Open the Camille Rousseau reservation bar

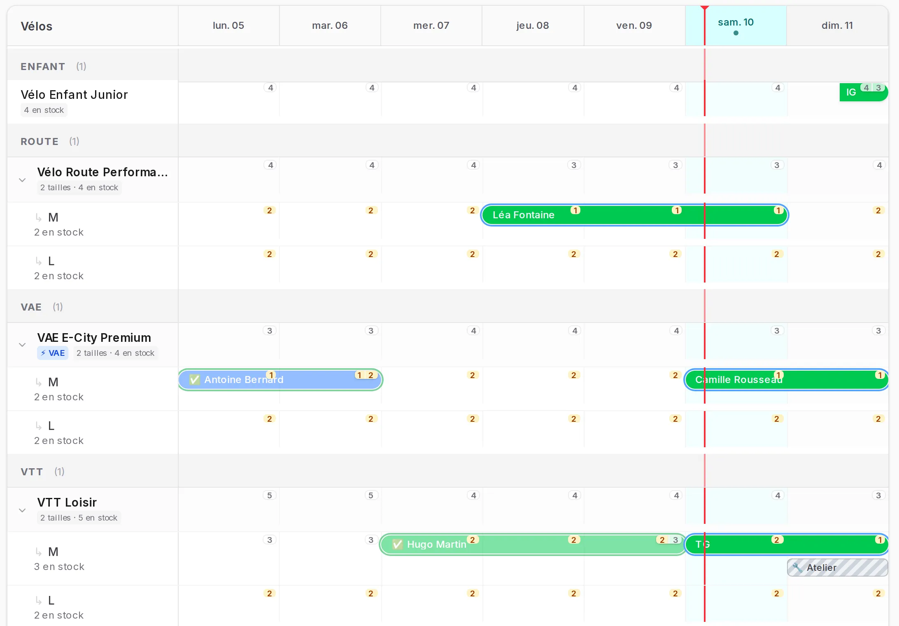tap(786, 380)
